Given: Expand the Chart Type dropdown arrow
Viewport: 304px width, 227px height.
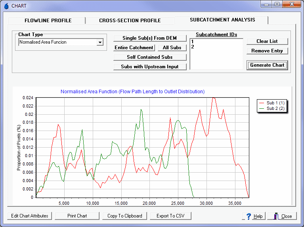Looking at the screenshot, I should [x=100, y=42].
